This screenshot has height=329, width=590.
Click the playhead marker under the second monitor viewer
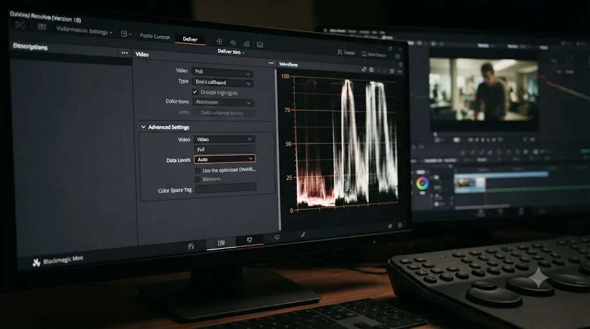[x=436, y=134]
